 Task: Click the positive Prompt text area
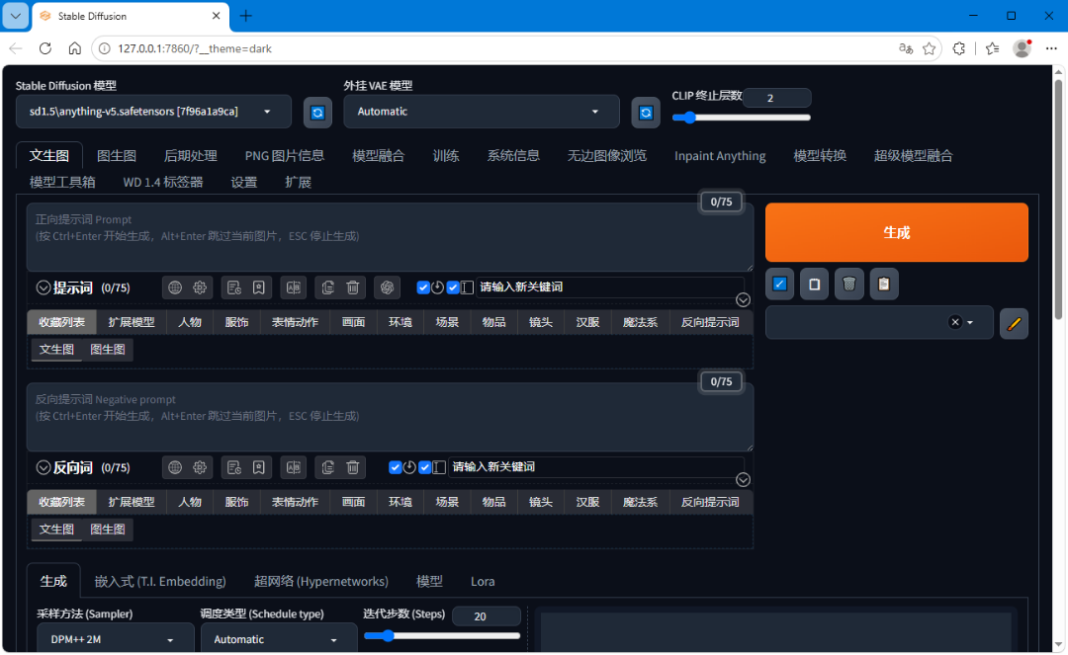[x=391, y=237]
